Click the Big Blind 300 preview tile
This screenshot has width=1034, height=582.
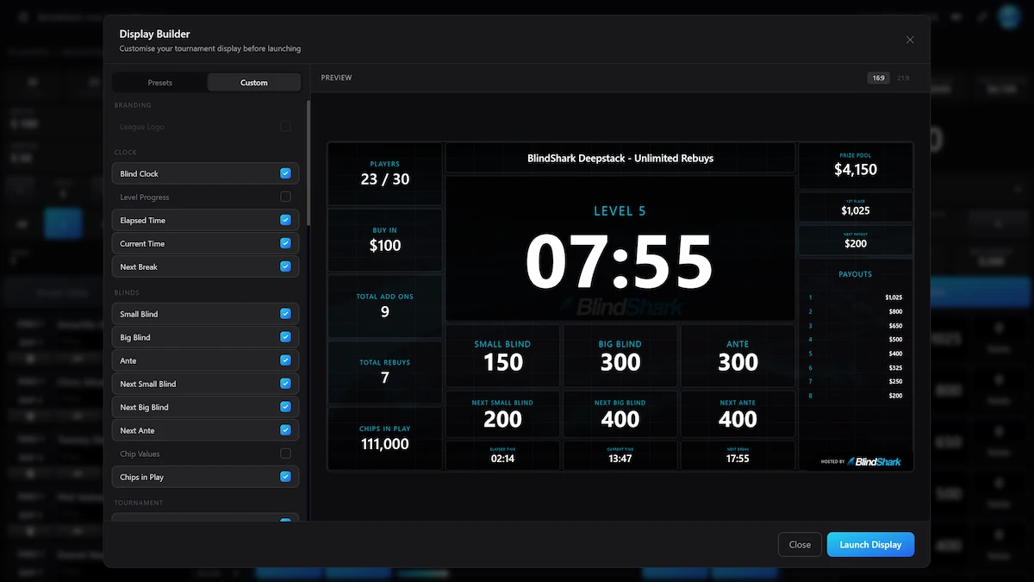(x=620, y=356)
